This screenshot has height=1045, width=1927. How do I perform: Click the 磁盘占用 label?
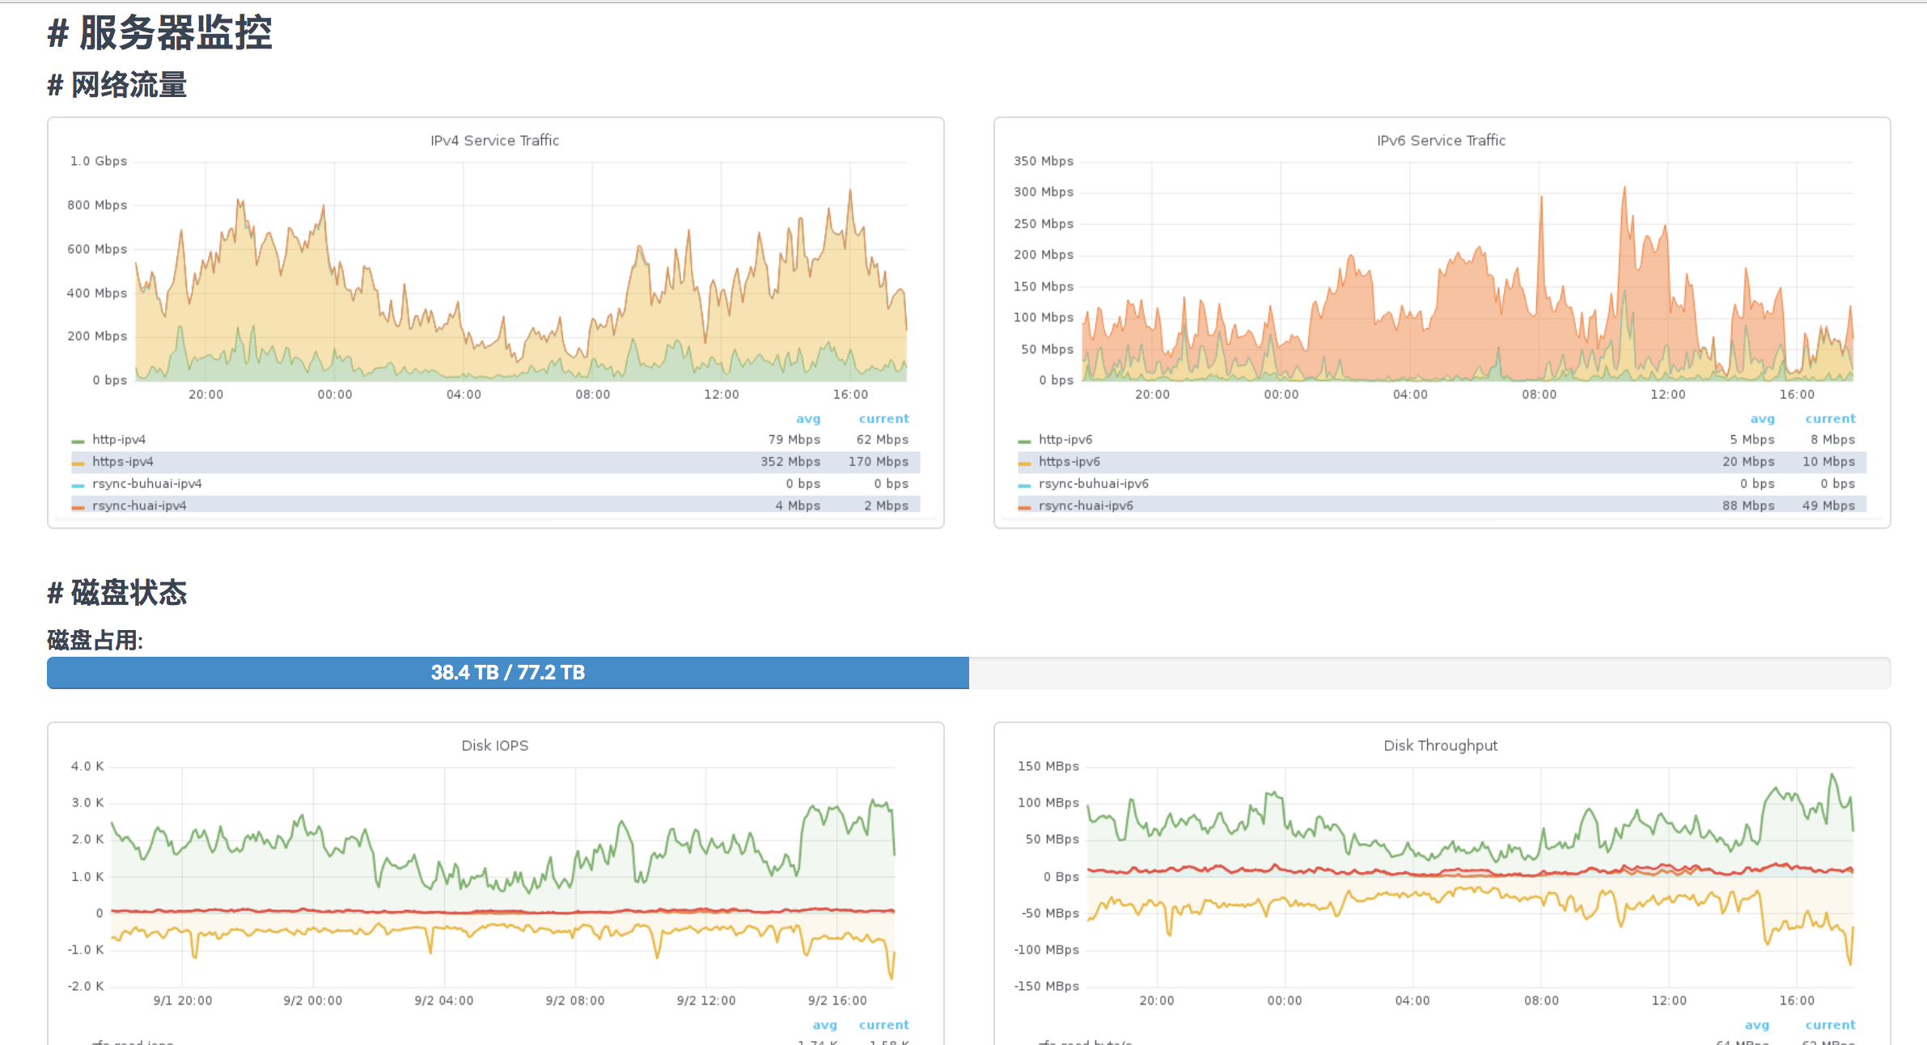95,641
